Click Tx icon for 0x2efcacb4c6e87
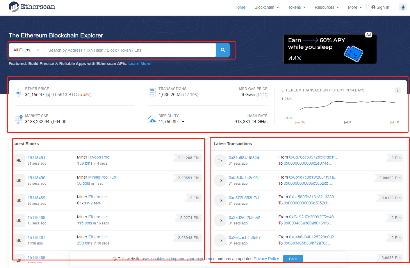This screenshot has width=410, height=268. tap(220, 240)
